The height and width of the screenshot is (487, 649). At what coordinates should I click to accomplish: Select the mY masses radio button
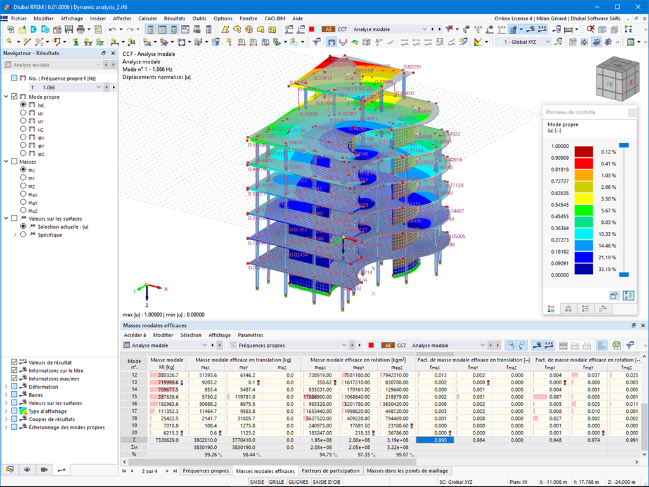click(23, 178)
